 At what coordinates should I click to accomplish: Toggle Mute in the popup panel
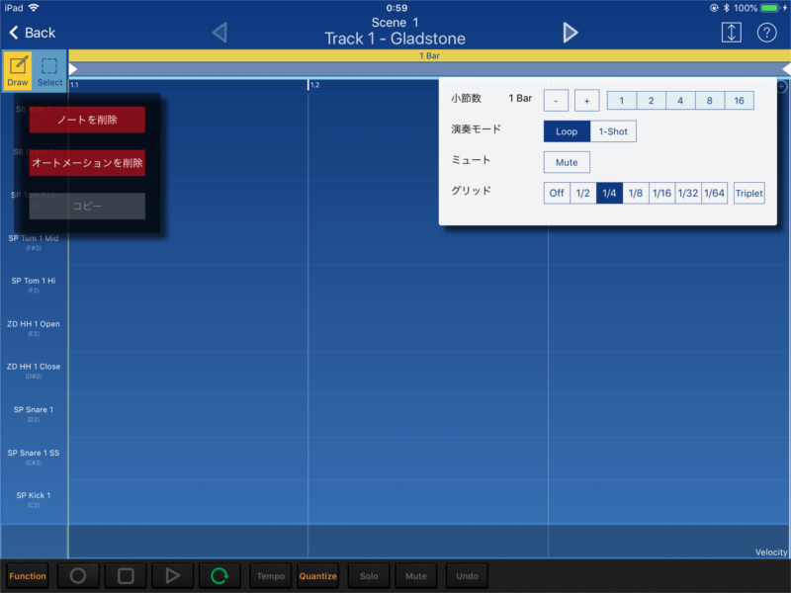coord(567,162)
